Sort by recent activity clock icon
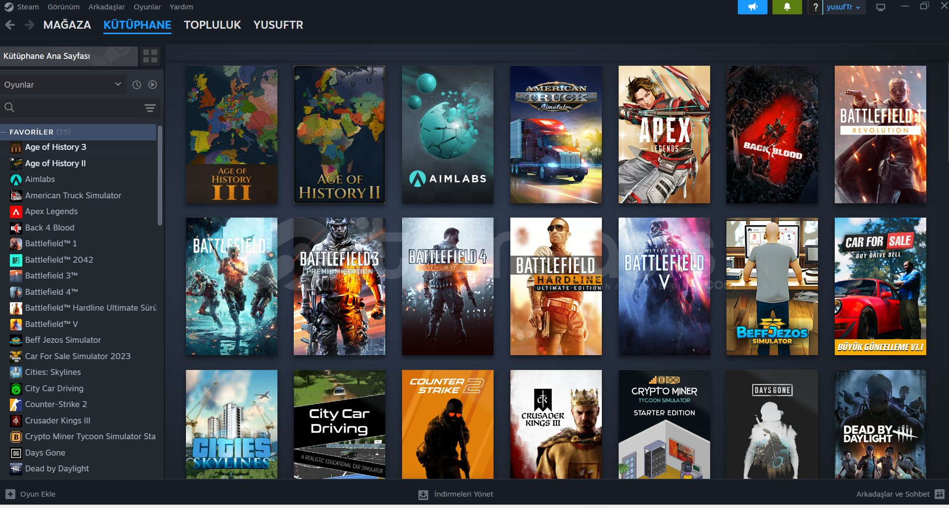Viewport: 949px width, 508px height. coord(137,85)
